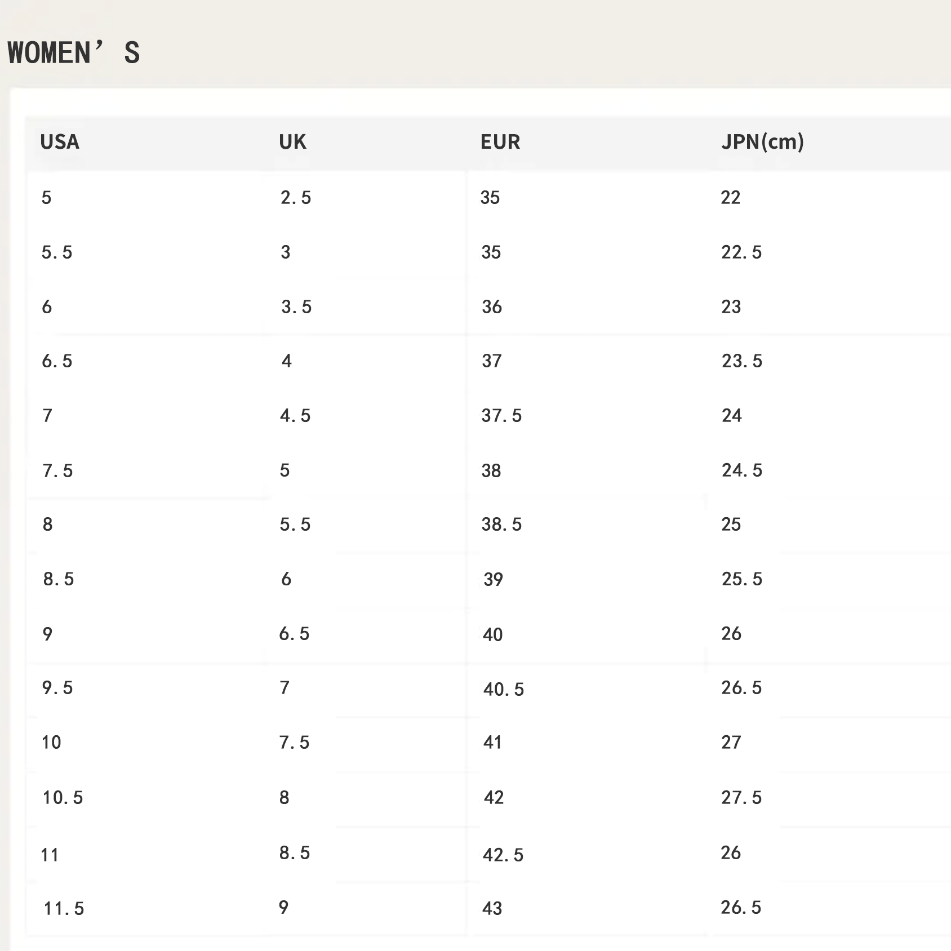This screenshot has height=951, width=951.
Task: Click USA size 9.5 cell
Action: pyautogui.click(x=57, y=688)
